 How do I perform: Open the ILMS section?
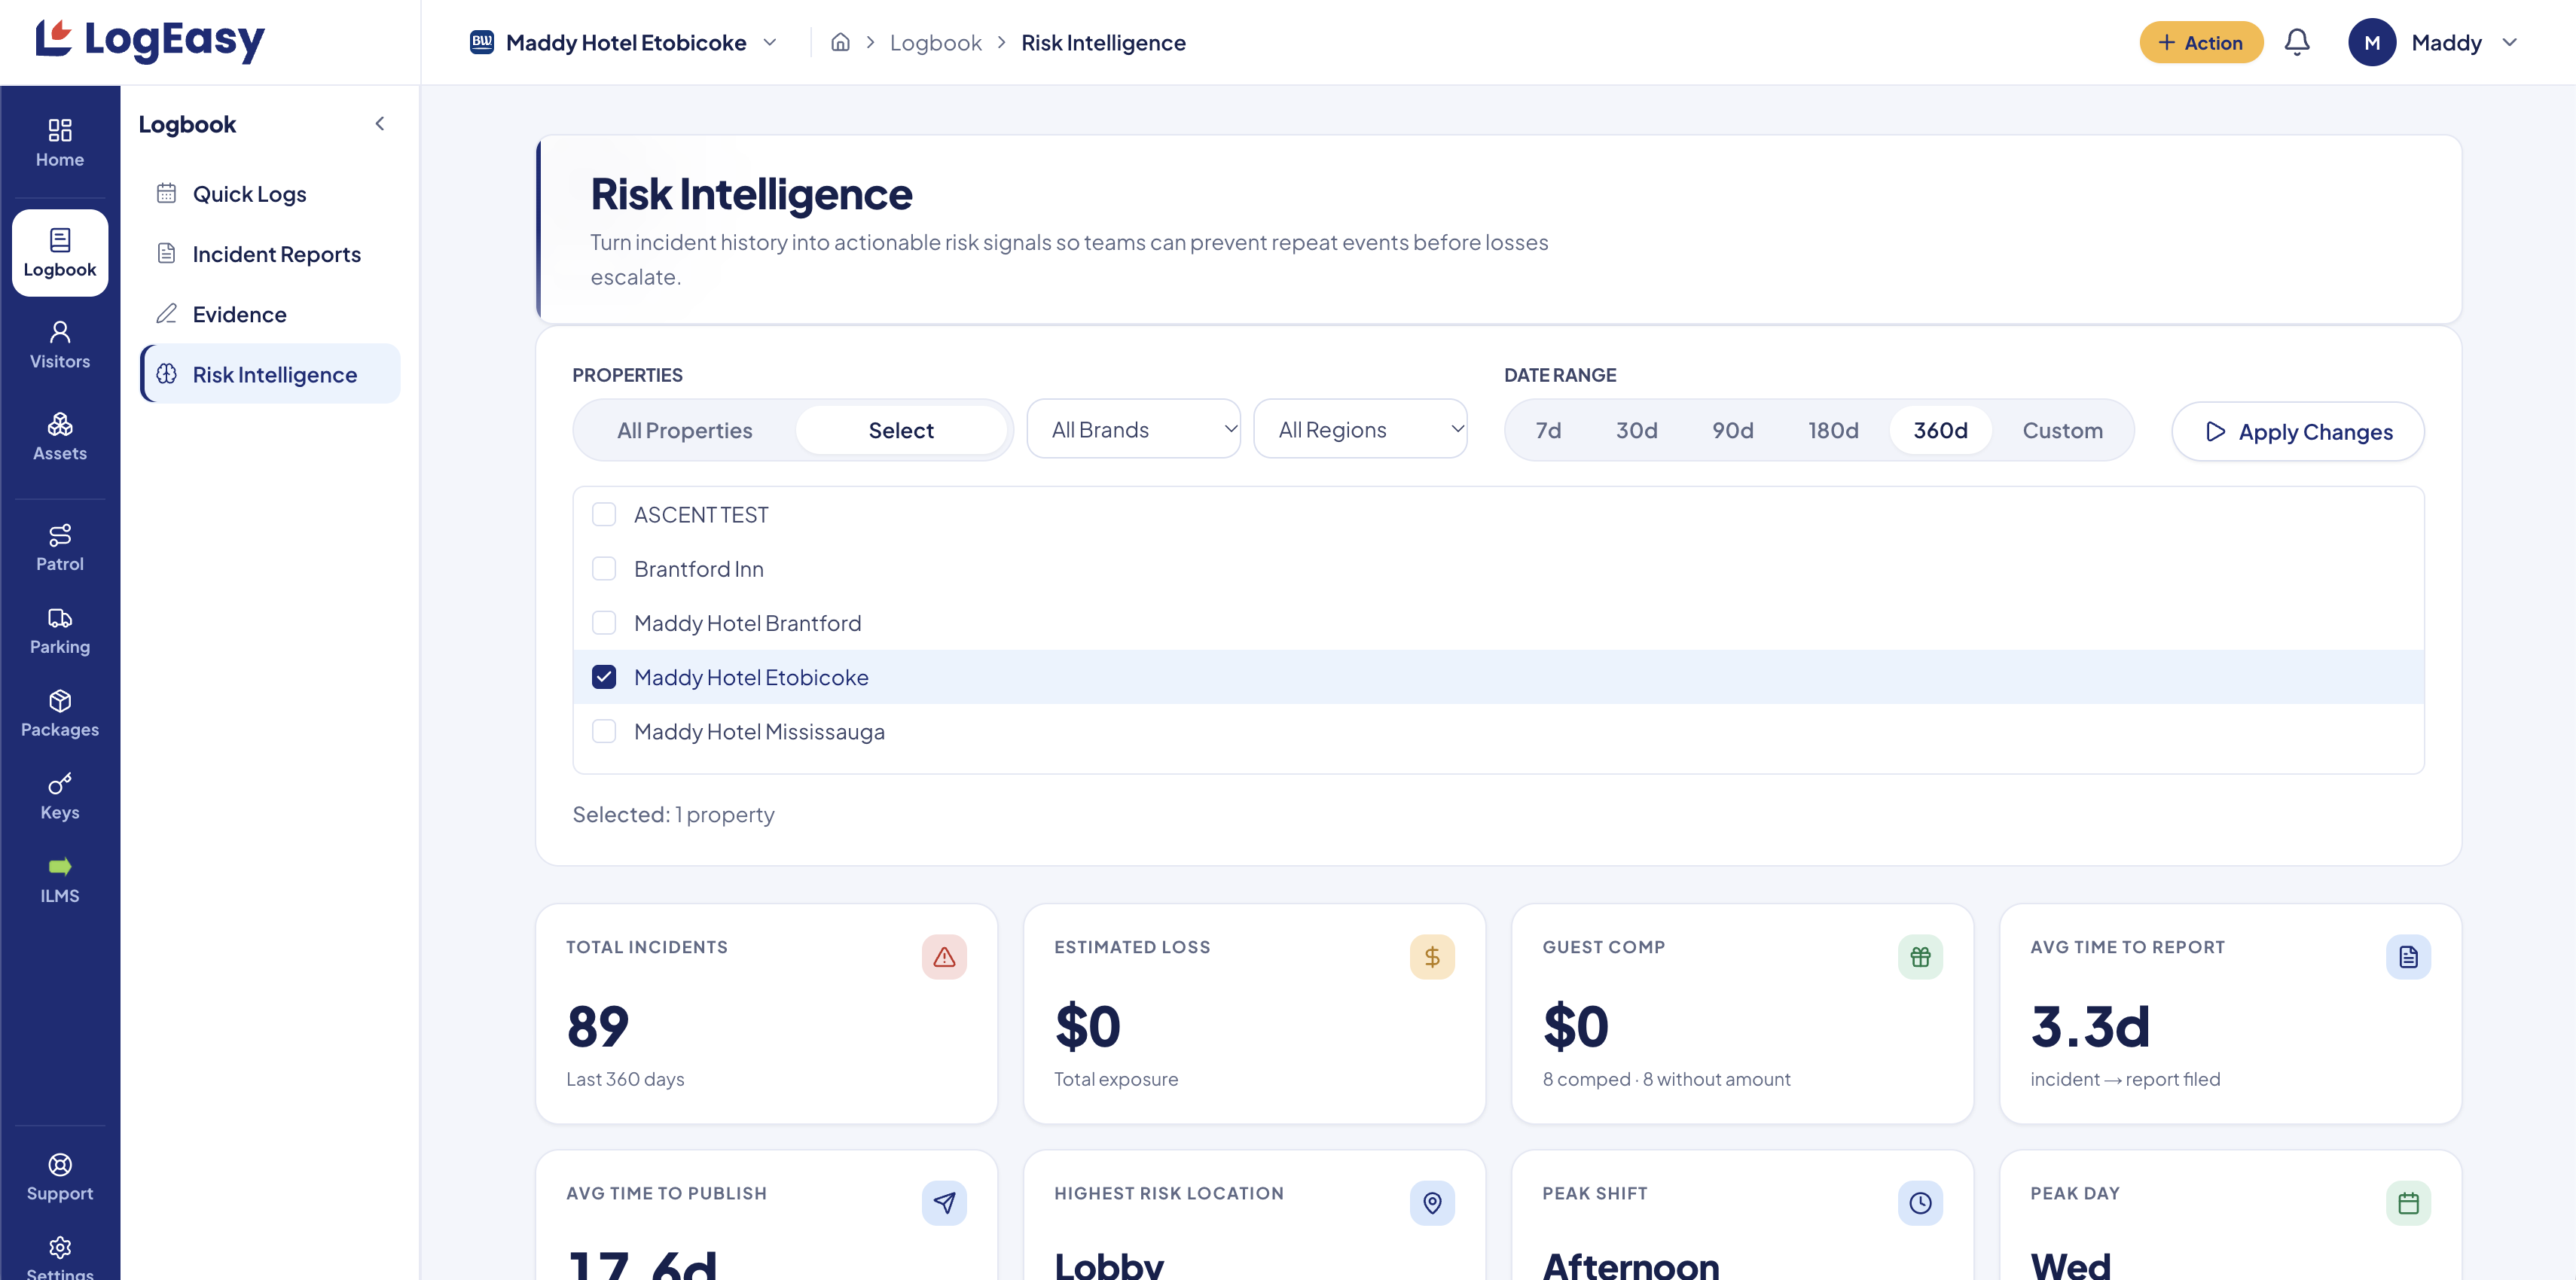pos(60,880)
